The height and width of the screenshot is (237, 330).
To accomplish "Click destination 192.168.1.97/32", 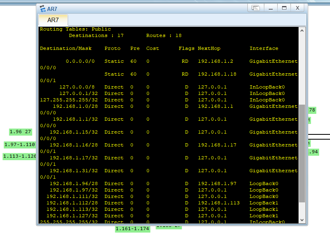I will tap(74, 190).
